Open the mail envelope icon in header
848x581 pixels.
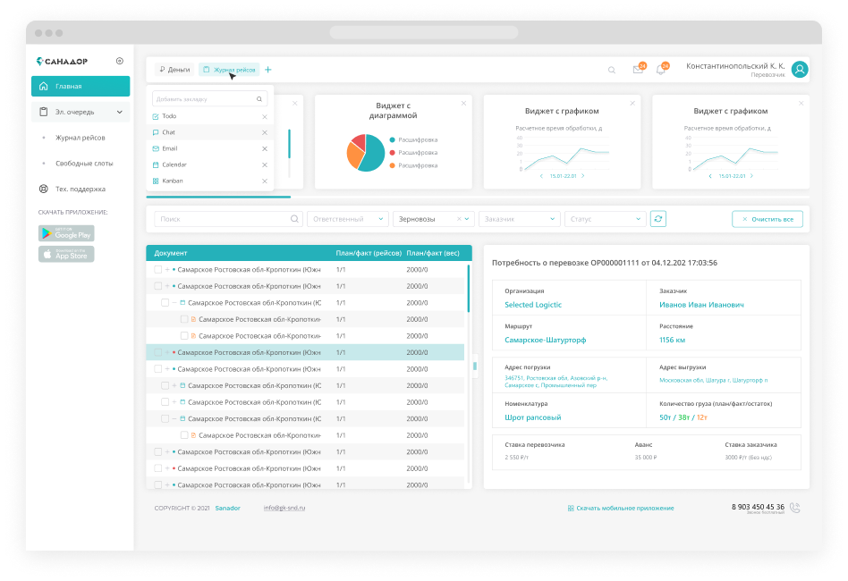(x=638, y=70)
